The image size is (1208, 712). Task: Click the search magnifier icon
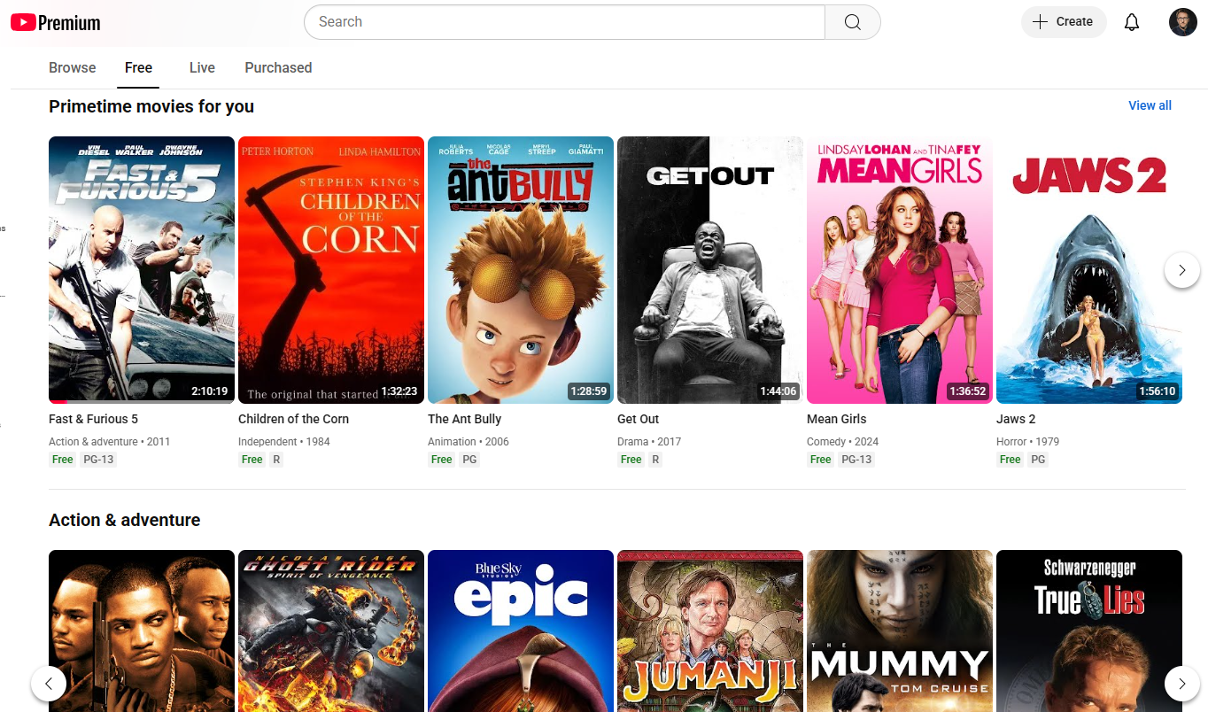click(x=851, y=21)
